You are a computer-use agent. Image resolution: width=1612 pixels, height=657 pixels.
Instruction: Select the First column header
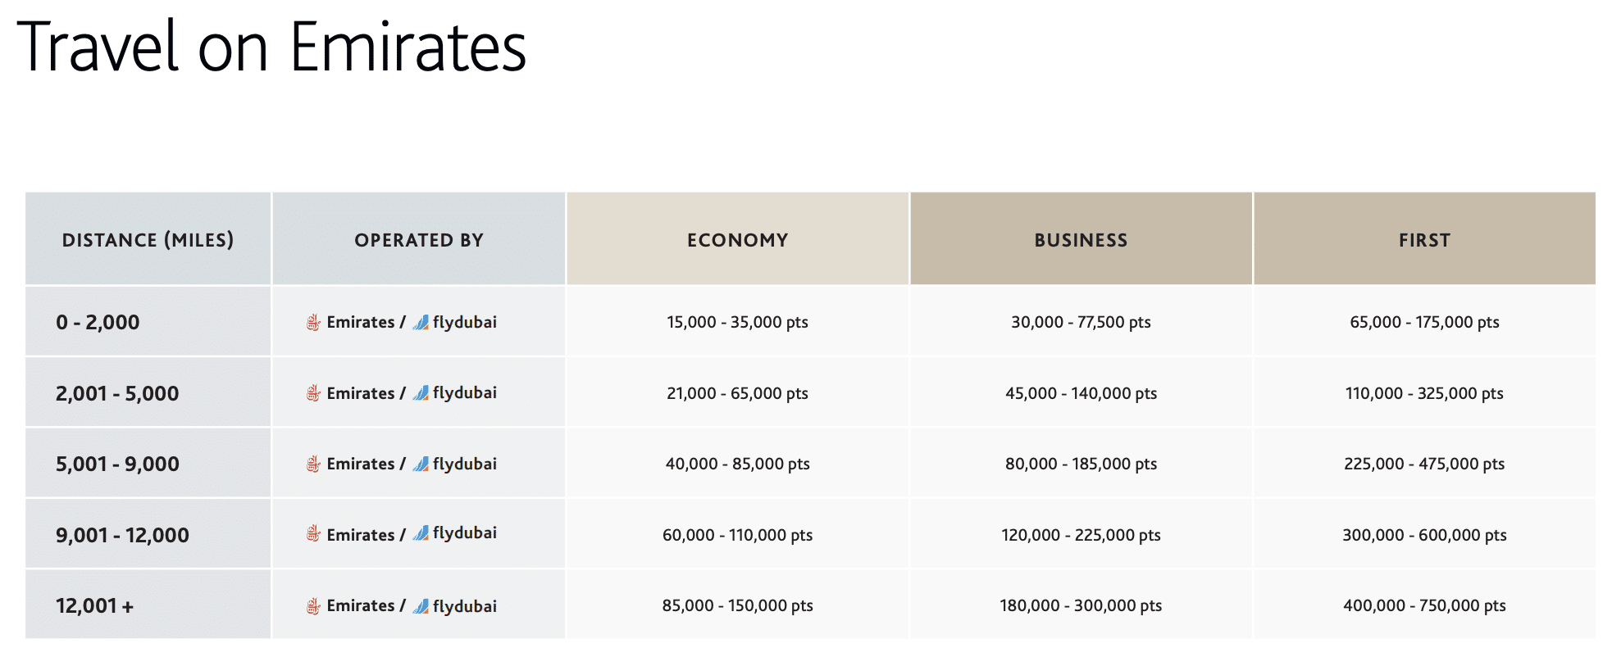(x=1424, y=240)
